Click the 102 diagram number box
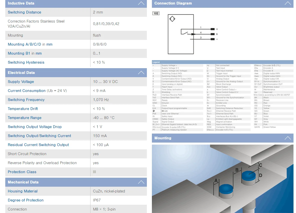 click(156, 13)
